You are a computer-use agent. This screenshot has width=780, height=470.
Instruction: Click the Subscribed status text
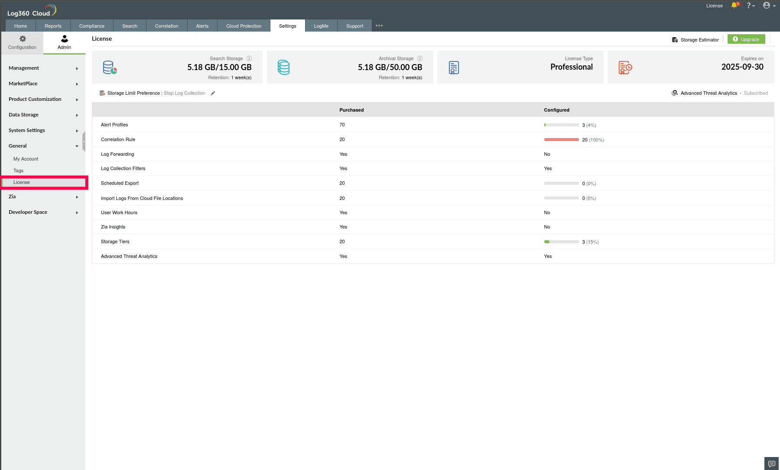(x=756, y=93)
